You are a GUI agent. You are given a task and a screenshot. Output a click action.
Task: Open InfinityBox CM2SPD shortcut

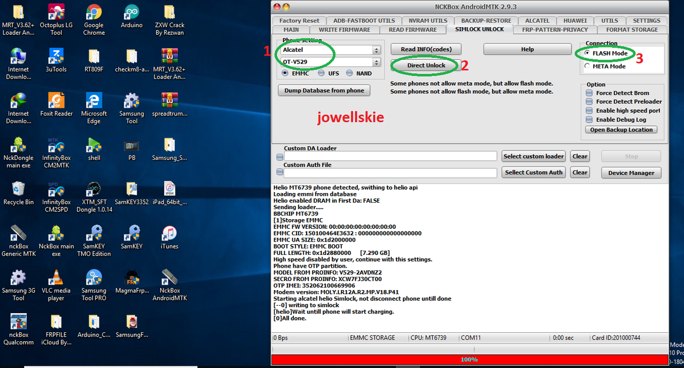tap(56, 197)
